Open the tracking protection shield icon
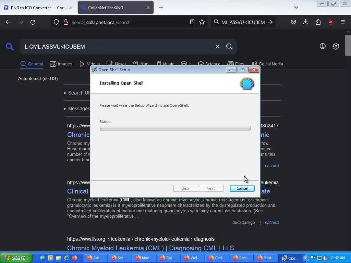 click(x=56, y=22)
